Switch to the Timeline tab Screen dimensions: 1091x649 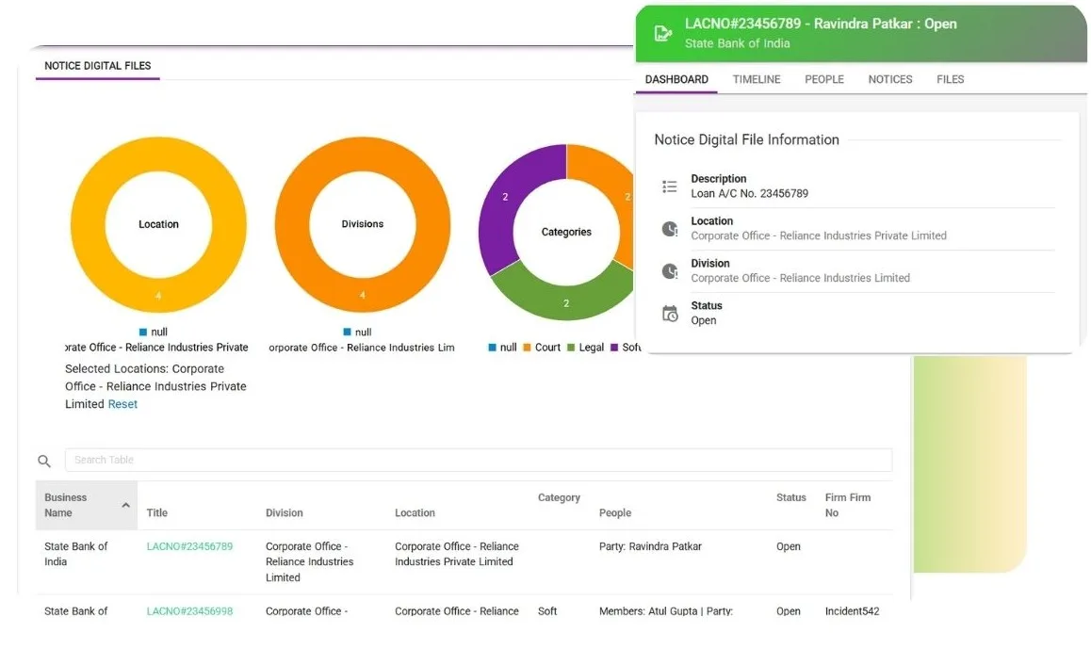click(x=757, y=79)
